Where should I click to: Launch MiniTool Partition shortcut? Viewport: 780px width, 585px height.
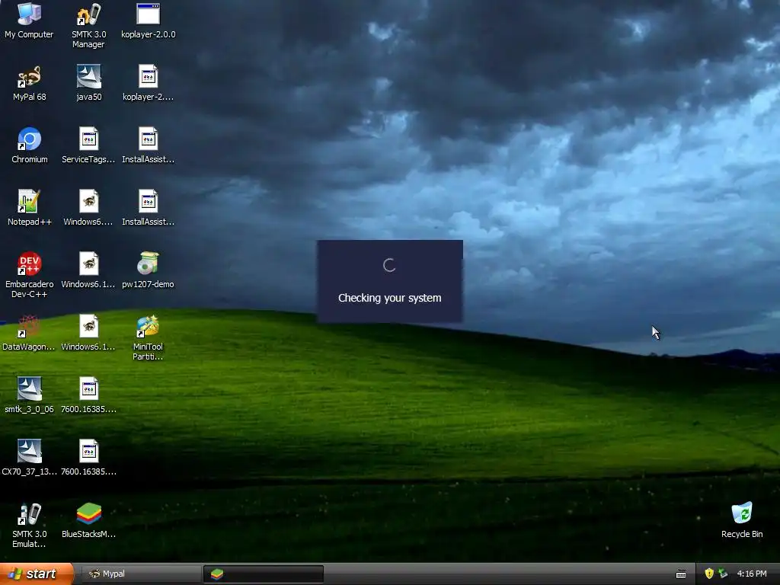[149, 337]
